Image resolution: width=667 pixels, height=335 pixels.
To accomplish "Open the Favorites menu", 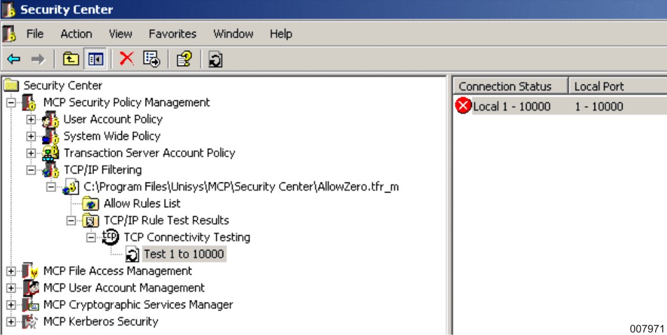I will (172, 34).
